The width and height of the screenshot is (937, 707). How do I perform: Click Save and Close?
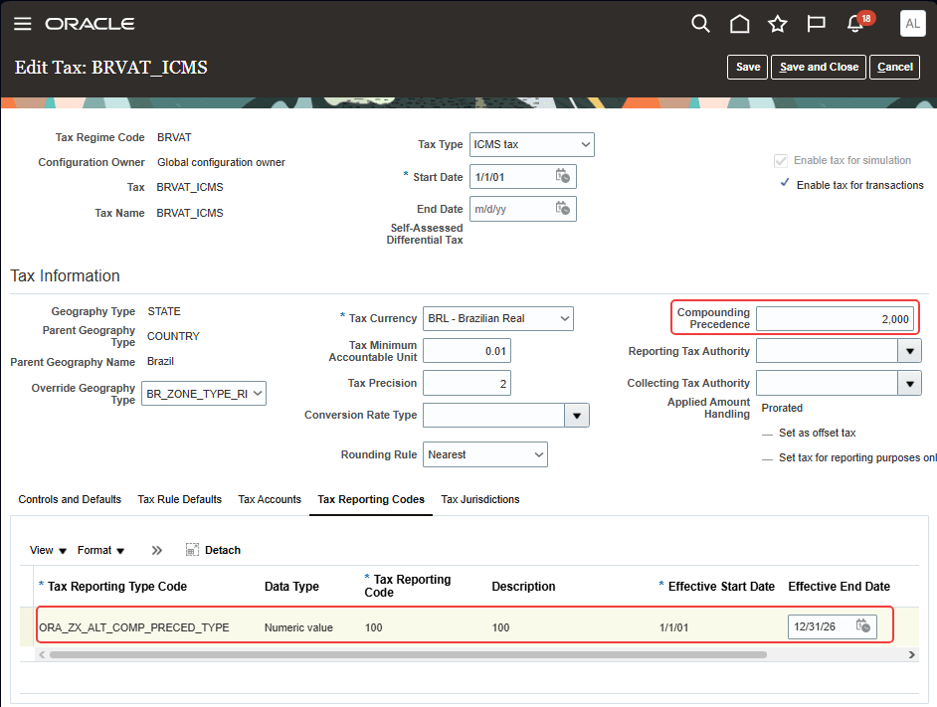tap(819, 67)
